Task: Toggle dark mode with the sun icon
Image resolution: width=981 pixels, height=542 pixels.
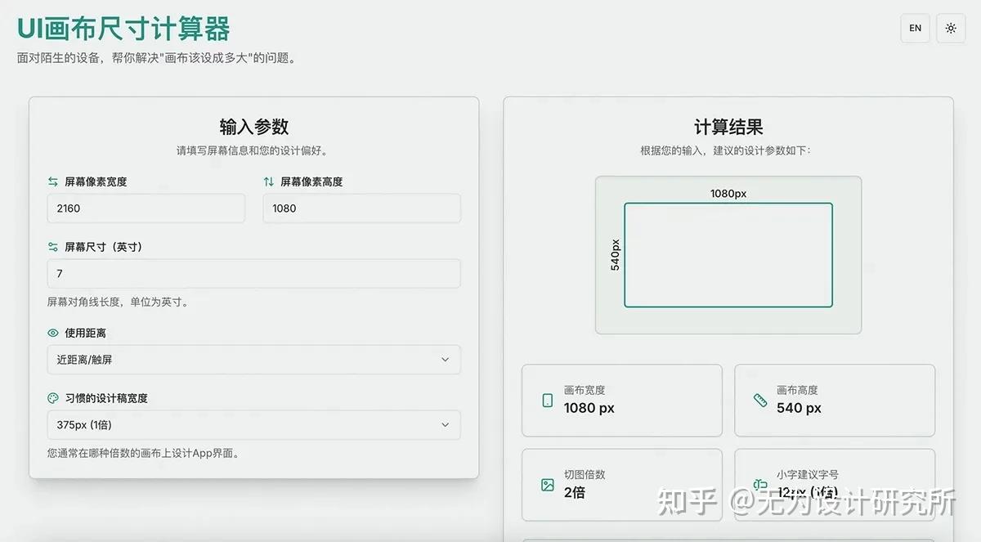Action: 951,28
